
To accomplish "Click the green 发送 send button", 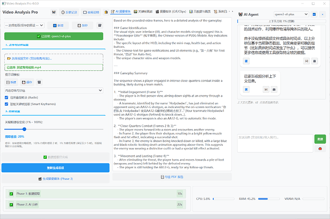I will (320, 139).
